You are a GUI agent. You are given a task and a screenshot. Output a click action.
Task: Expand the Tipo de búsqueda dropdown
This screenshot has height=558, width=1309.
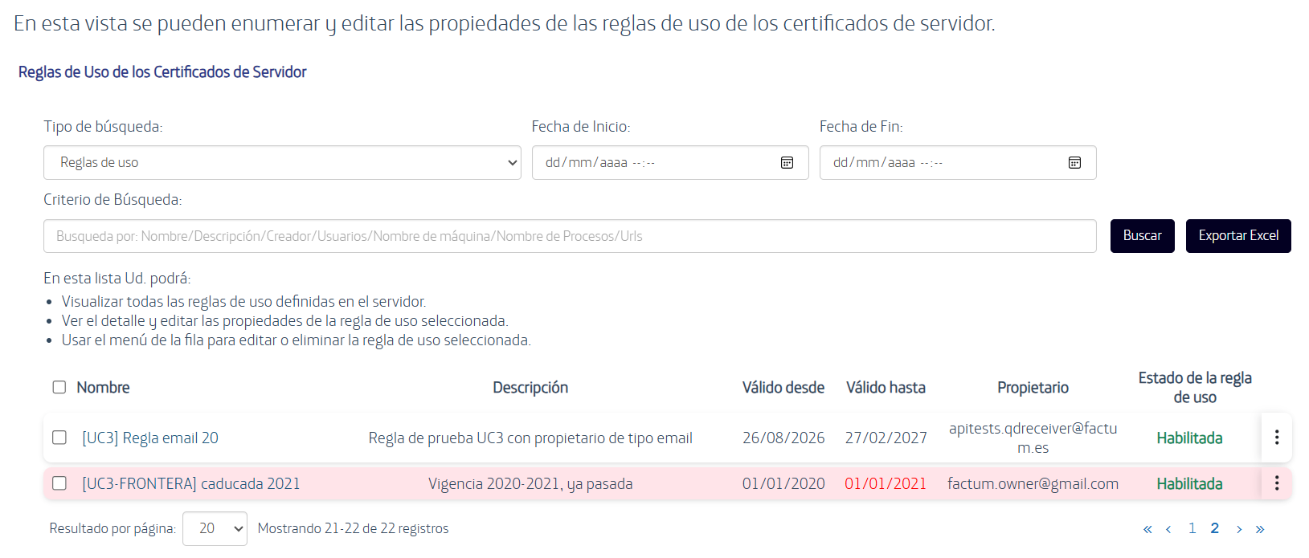[x=282, y=163]
